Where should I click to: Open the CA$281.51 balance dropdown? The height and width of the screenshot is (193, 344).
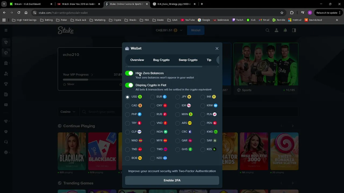[169, 30]
